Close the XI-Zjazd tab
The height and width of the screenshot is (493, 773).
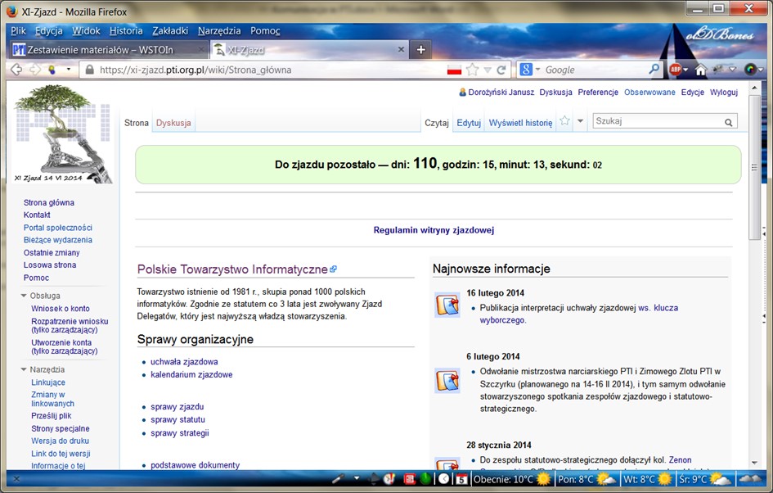pos(402,49)
